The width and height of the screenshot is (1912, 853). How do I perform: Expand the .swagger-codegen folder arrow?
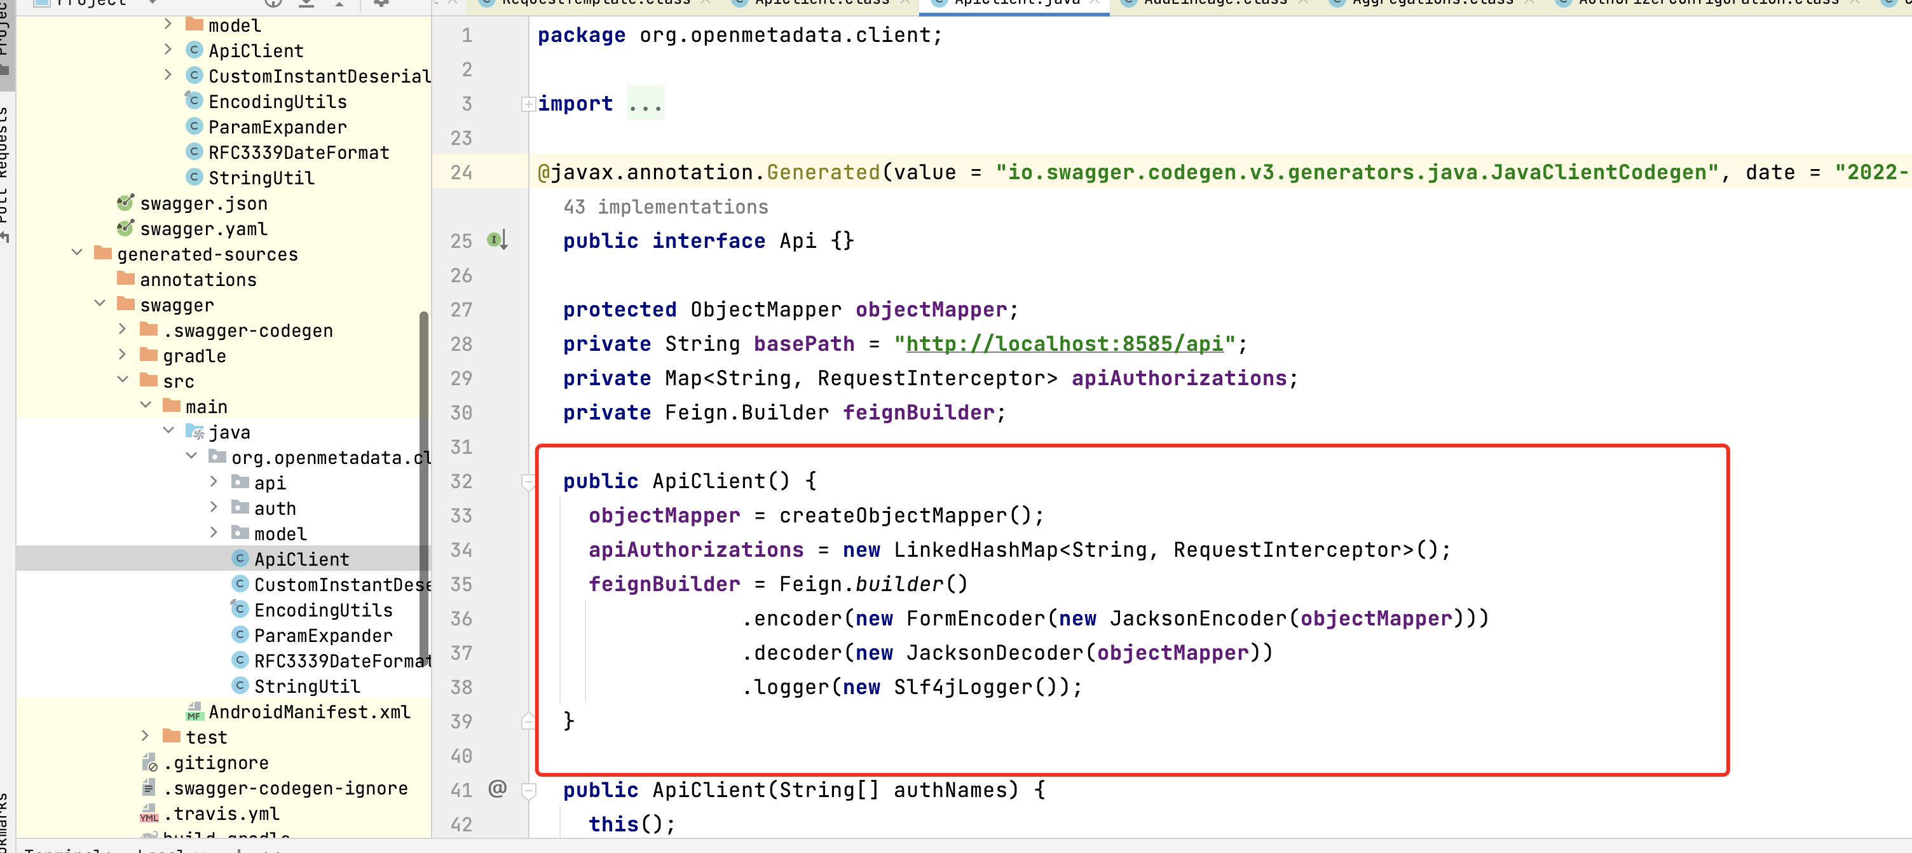[x=123, y=329]
